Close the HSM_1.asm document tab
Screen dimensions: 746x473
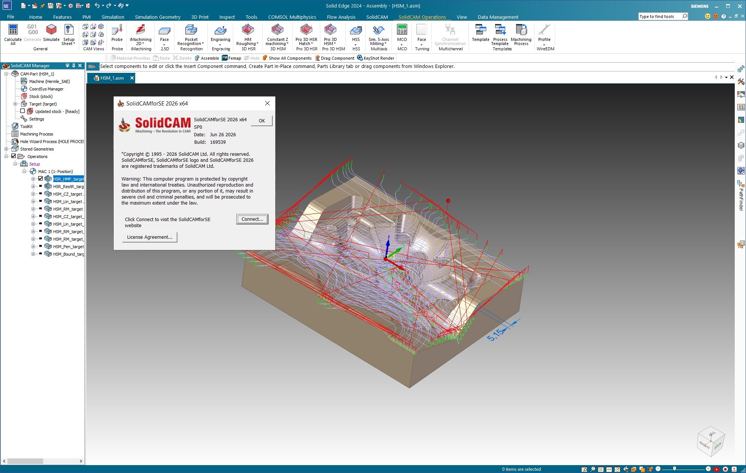tap(132, 78)
